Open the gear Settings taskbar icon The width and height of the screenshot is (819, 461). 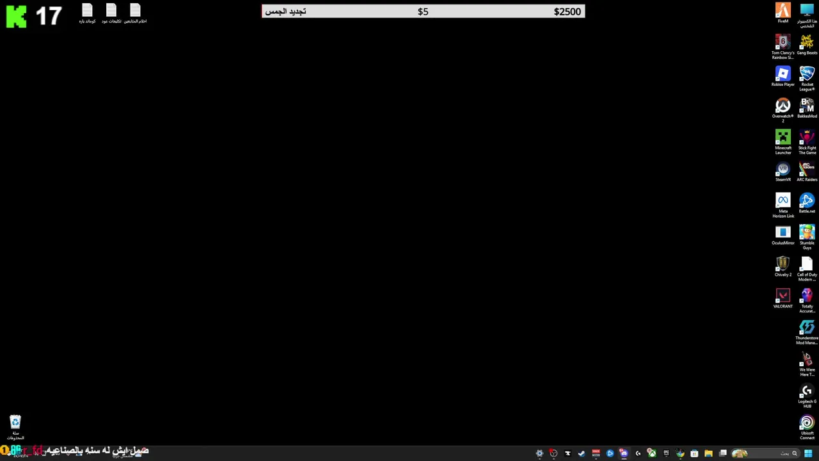pyautogui.click(x=539, y=453)
